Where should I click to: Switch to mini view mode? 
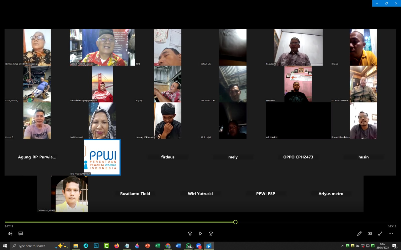point(370,233)
